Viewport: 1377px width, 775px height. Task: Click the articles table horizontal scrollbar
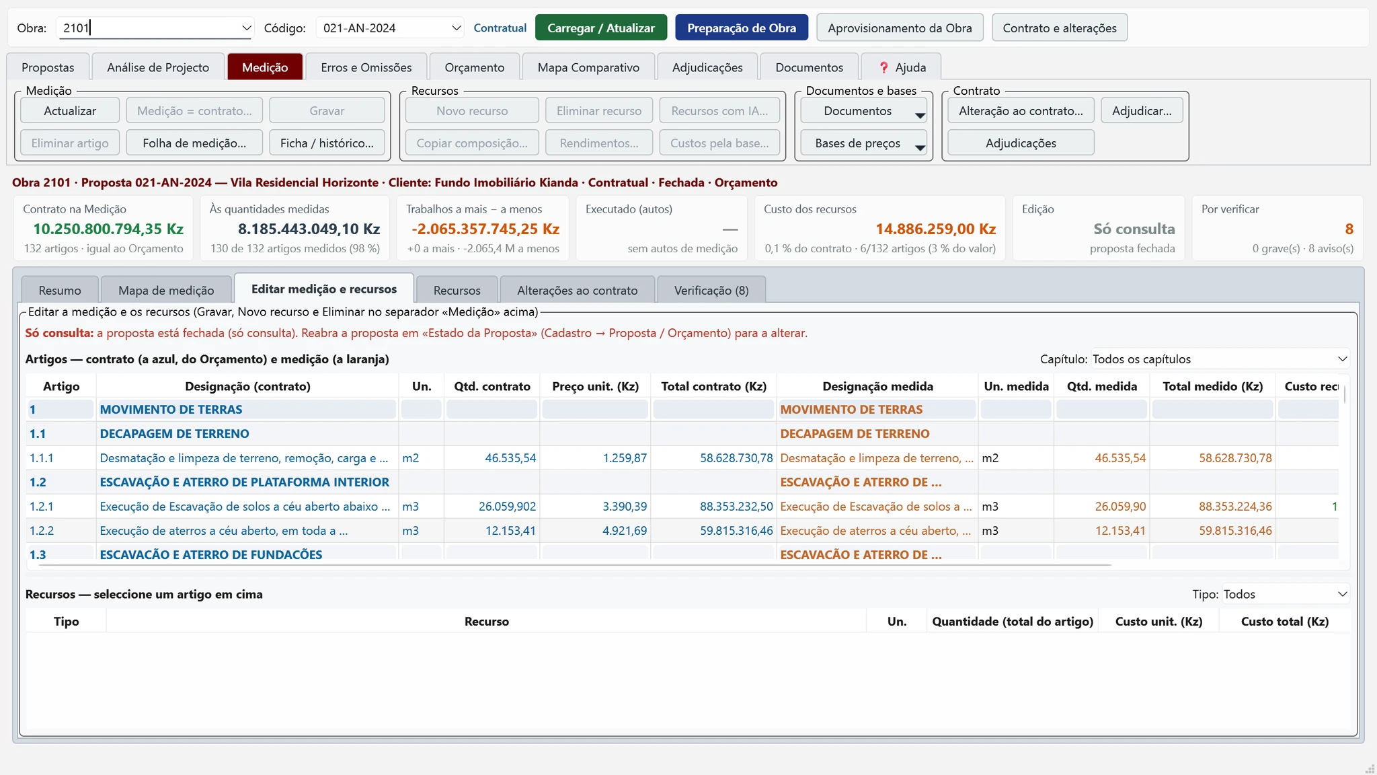click(x=575, y=565)
